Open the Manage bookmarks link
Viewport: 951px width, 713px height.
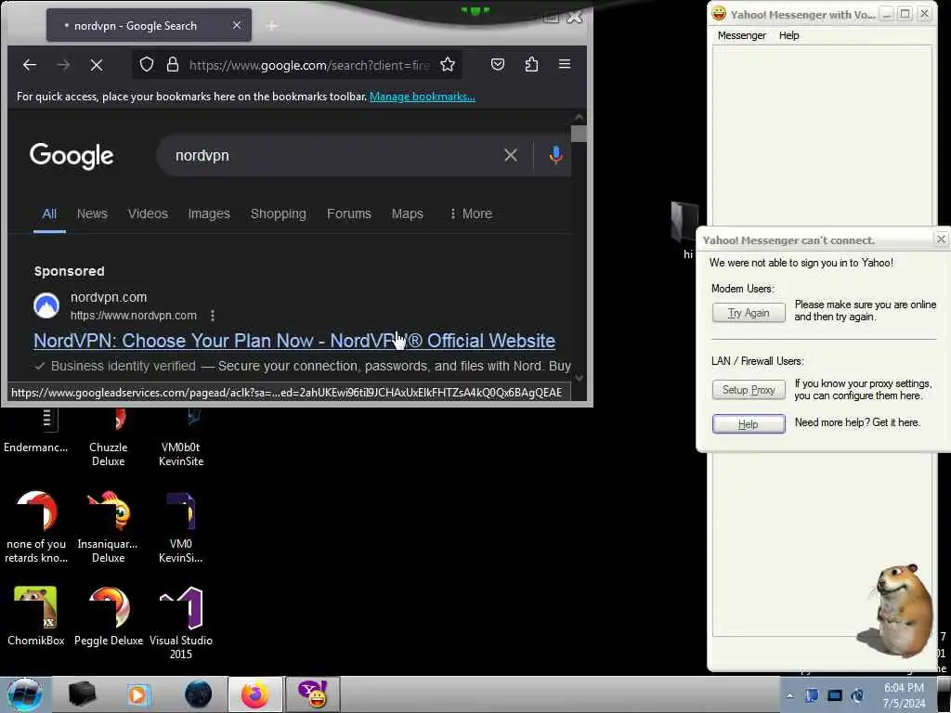click(x=423, y=97)
